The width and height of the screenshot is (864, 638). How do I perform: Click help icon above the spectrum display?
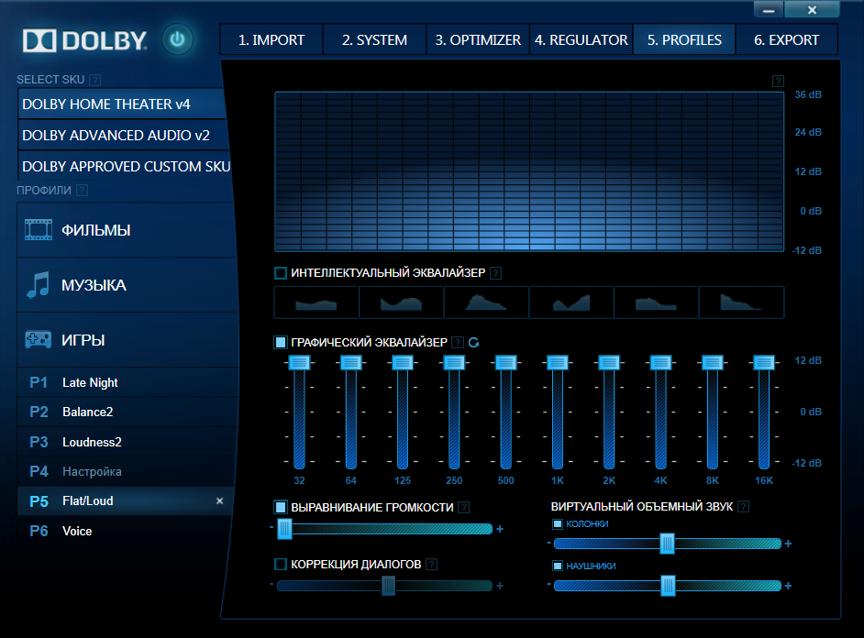tap(778, 82)
